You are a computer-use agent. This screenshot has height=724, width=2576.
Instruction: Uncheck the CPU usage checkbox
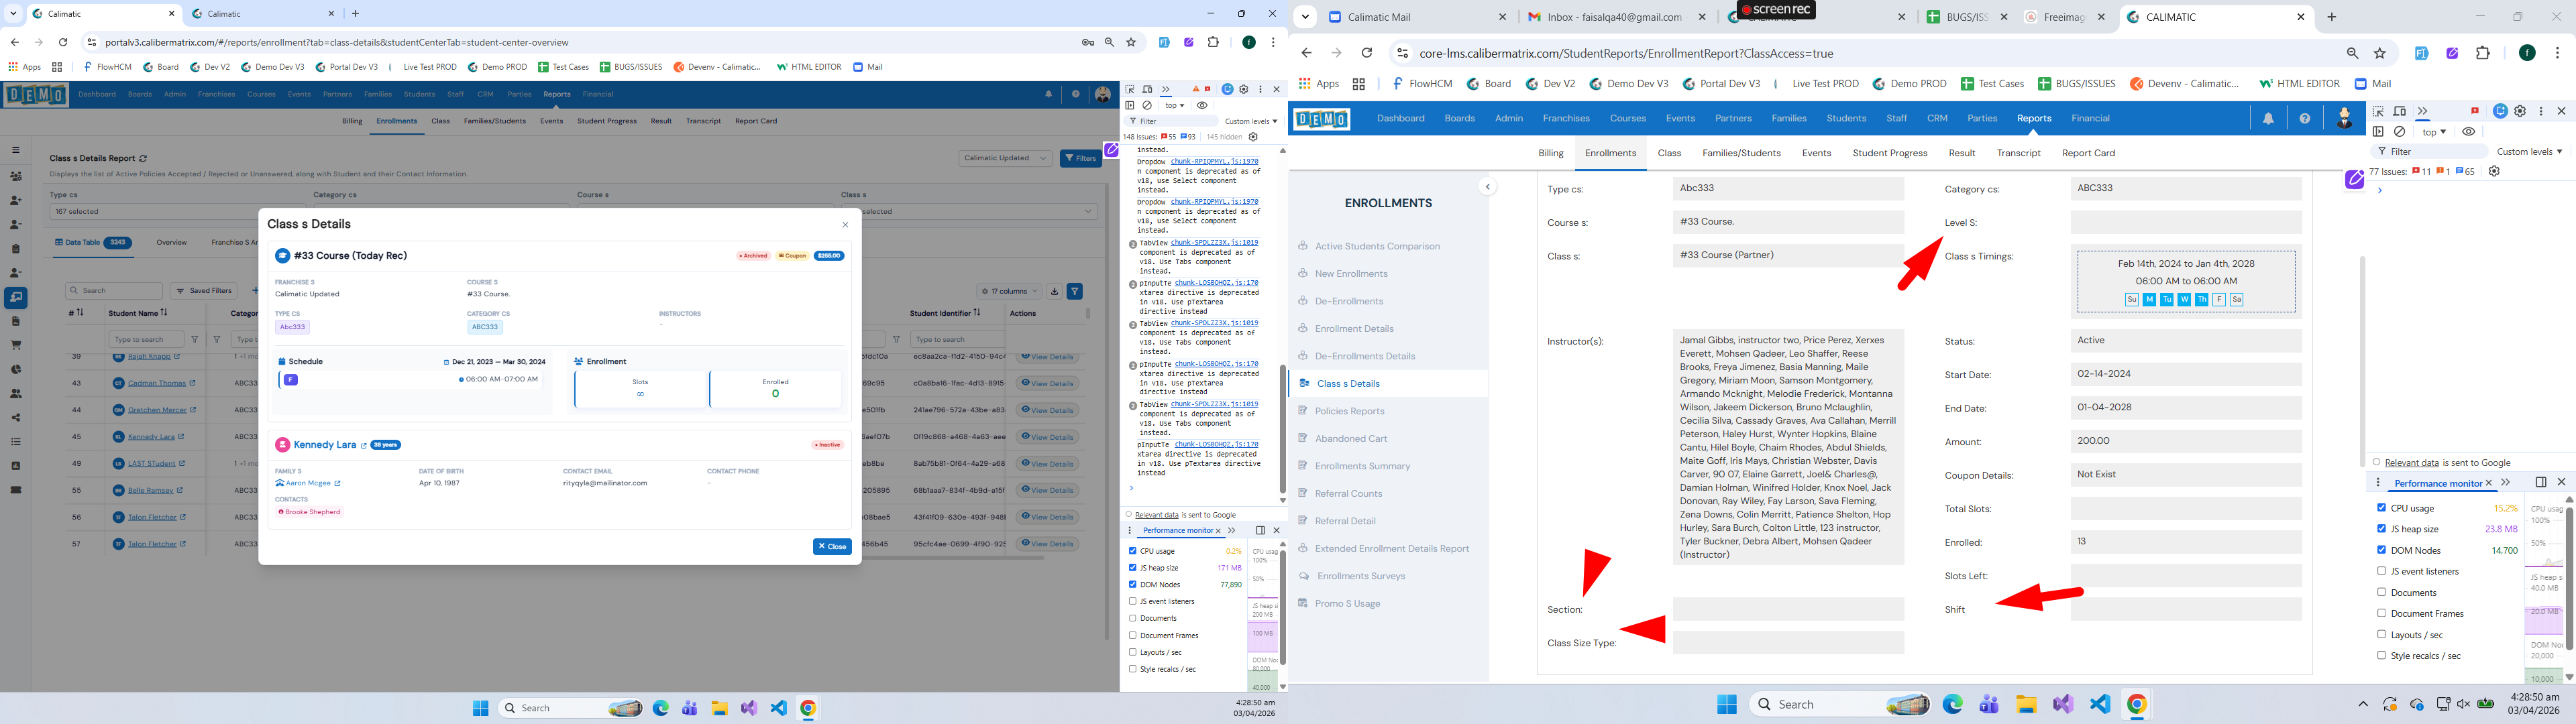(2381, 508)
